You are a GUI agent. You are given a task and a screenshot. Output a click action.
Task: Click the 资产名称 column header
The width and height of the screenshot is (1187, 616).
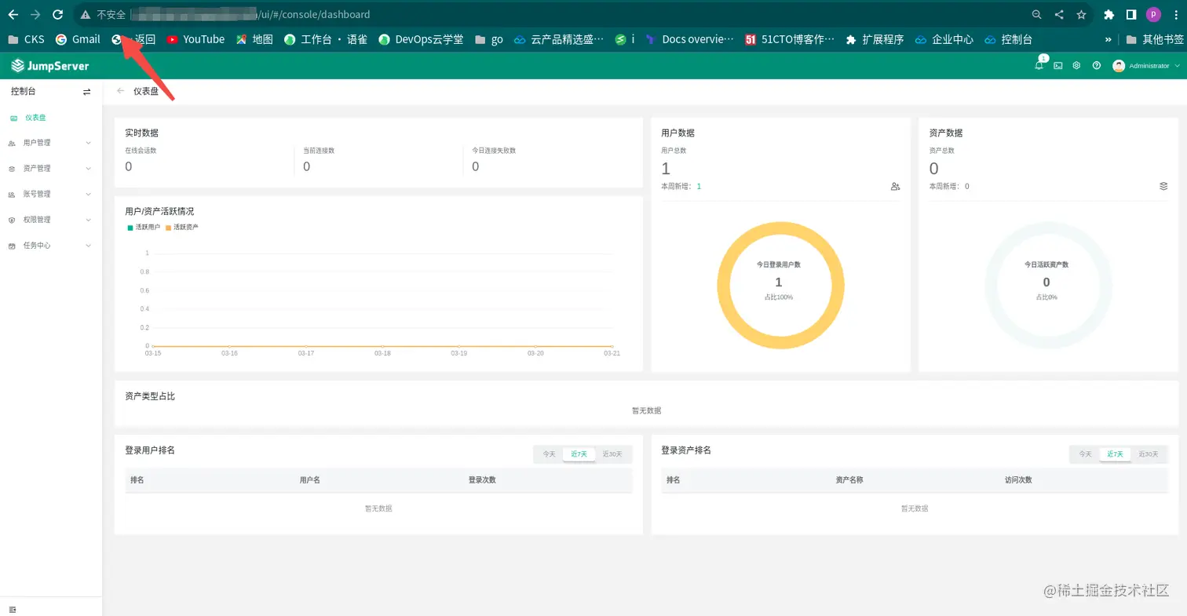(849, 480)
